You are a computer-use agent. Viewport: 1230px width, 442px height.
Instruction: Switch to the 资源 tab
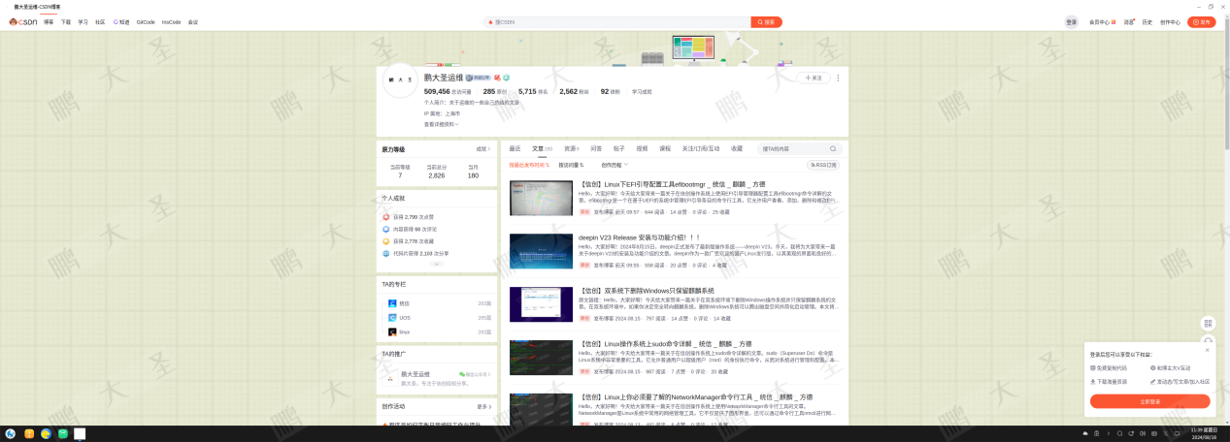570,149
